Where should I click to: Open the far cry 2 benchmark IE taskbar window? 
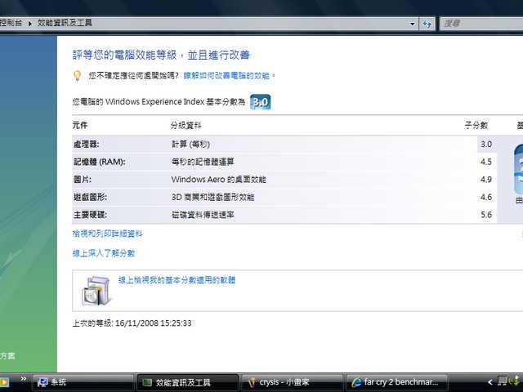396,382
